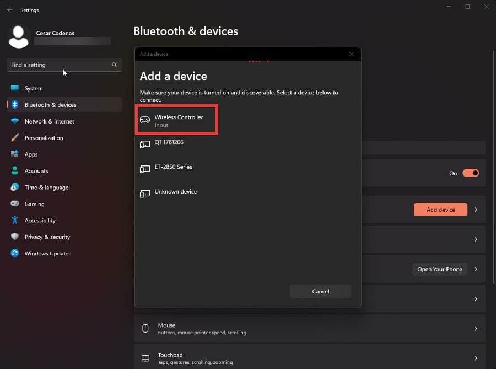The width and height of the screenshot is (496, 369).
Task: Toggle Bluetooth off
Action: click(471, 173)
